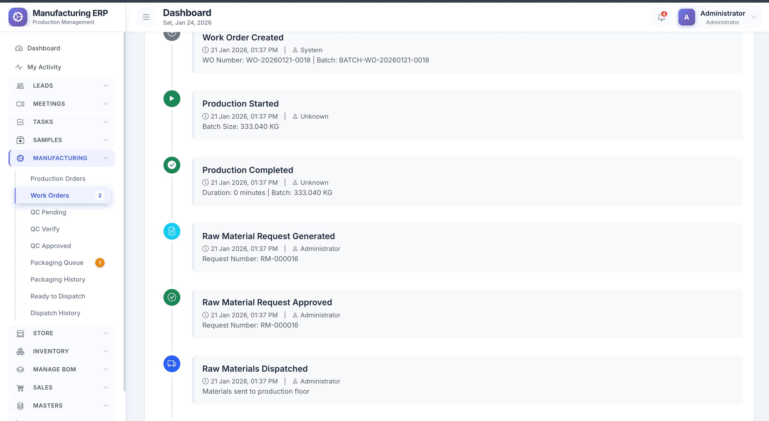Click the Raw Materials Dispatched truck icon
The image size is (769, 421).
(172, 364)
